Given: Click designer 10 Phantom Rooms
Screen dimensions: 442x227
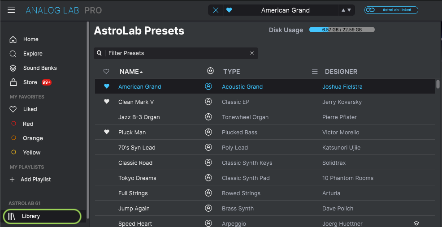Looking at the screenshot, I should click(x=347, y=178).
